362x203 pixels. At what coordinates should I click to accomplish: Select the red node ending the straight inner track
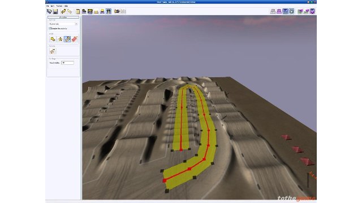pyautogui.click(x=181, y=150)
